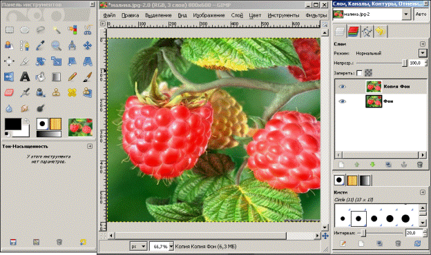The width and height of the screenshot is (431, 255).
Task: Switch to the Undo History tab
Action: (x=381, y=32)
